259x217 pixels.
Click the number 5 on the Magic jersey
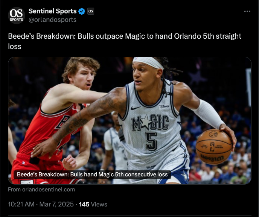[151, 141]
